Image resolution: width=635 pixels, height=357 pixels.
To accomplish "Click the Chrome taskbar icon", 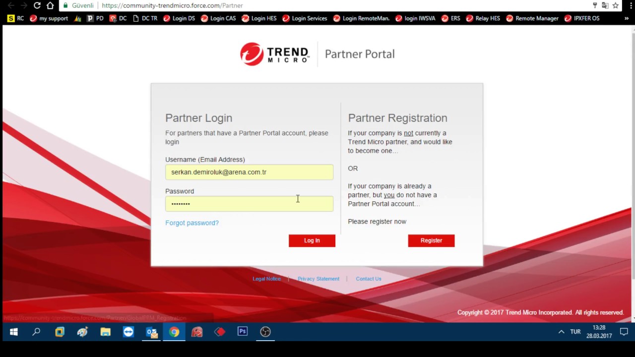I will point(174,332).
